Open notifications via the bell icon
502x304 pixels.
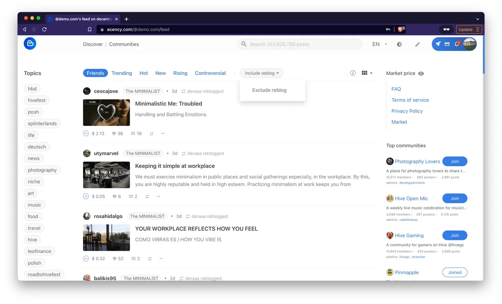[x=457, y=44]
